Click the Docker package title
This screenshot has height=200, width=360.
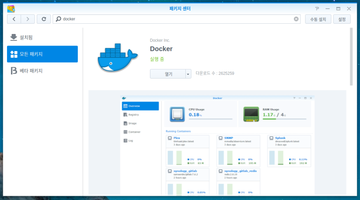click(161, 49)
